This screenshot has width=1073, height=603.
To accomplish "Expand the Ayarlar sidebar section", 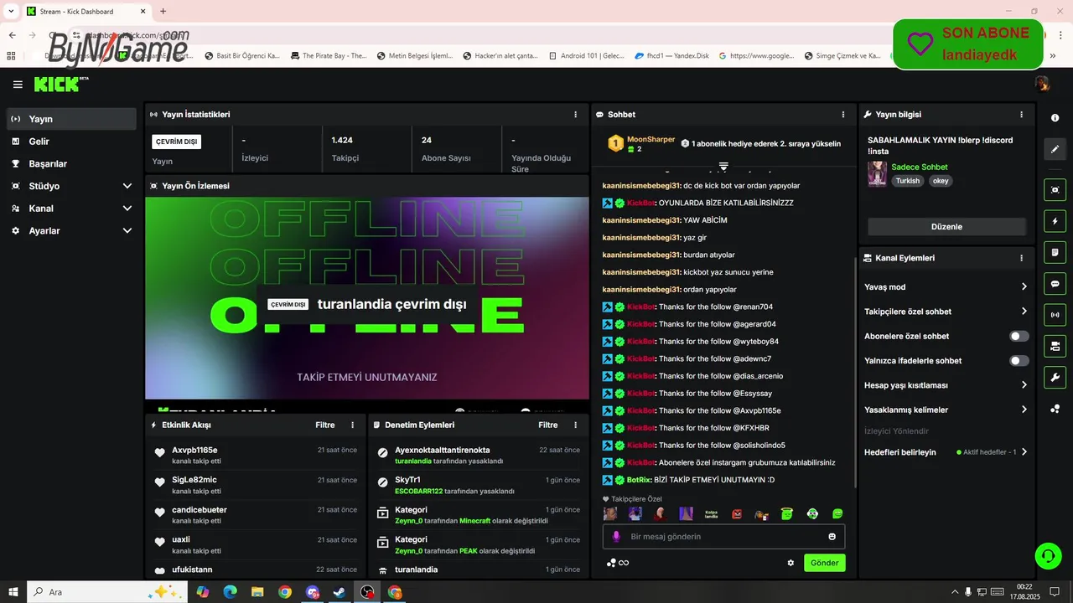I will [x=127, y=230].
